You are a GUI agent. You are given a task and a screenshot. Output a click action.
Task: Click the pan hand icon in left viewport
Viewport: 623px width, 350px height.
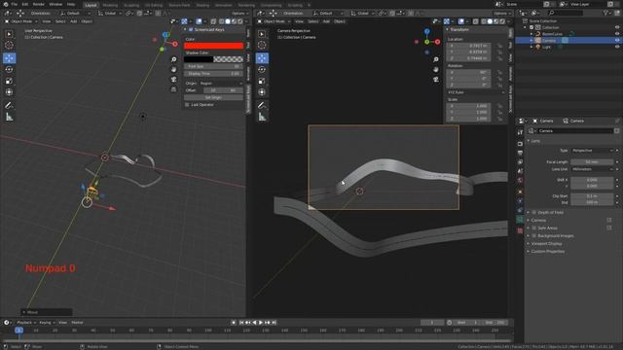click(x=173, y=69)
